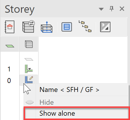Toggle storey 1 green visibility icon

[x=29, y=69]
